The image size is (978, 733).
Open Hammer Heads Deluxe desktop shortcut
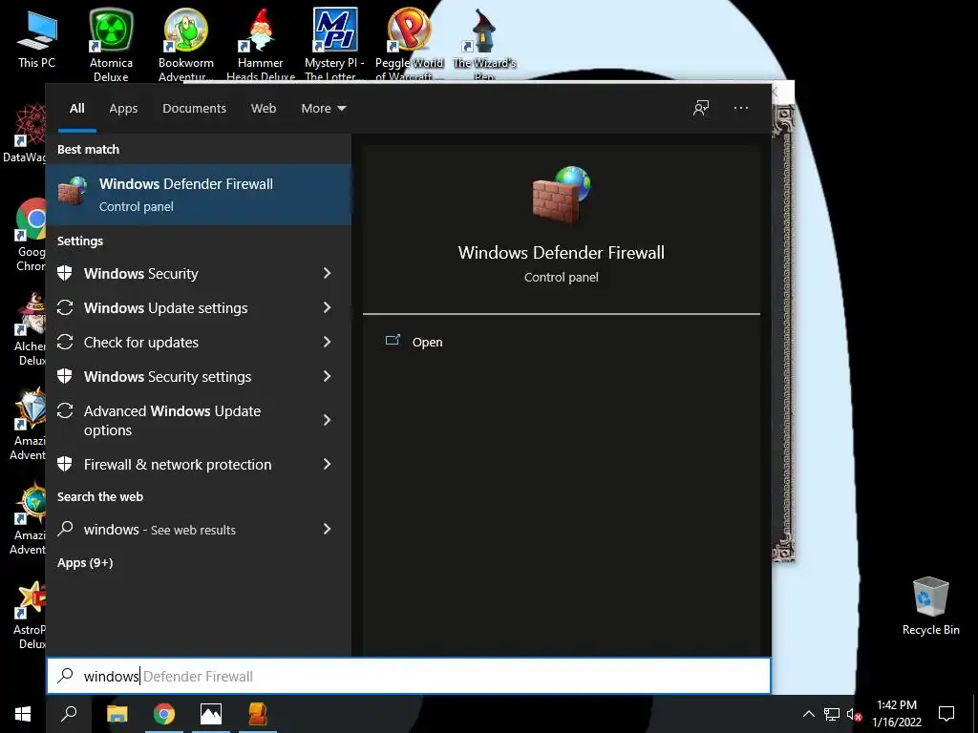coord(261,44)
